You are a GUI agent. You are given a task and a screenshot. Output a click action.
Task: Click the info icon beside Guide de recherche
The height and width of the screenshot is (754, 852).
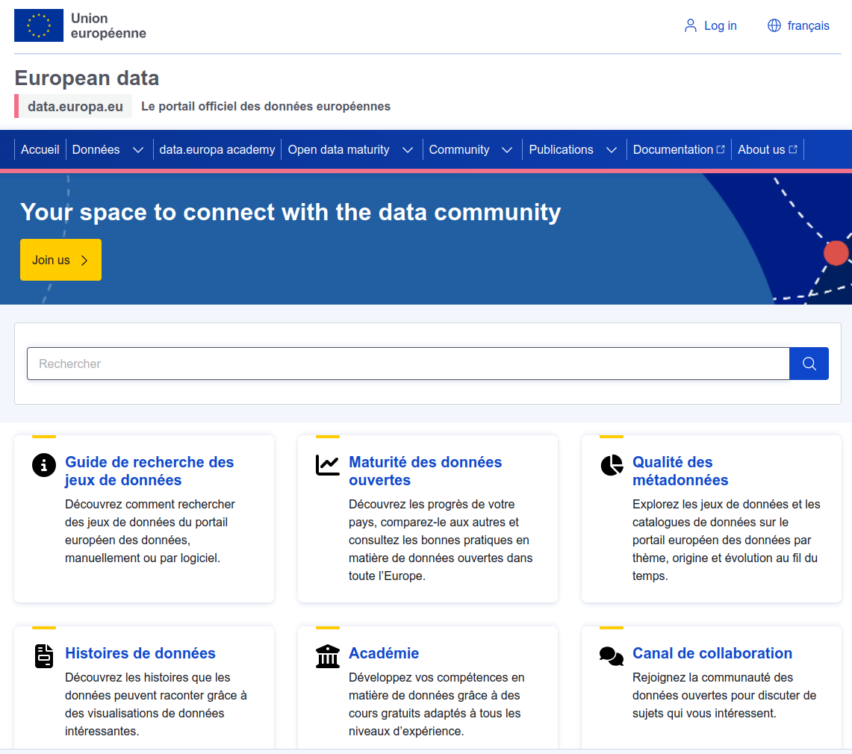pos(44,465)
